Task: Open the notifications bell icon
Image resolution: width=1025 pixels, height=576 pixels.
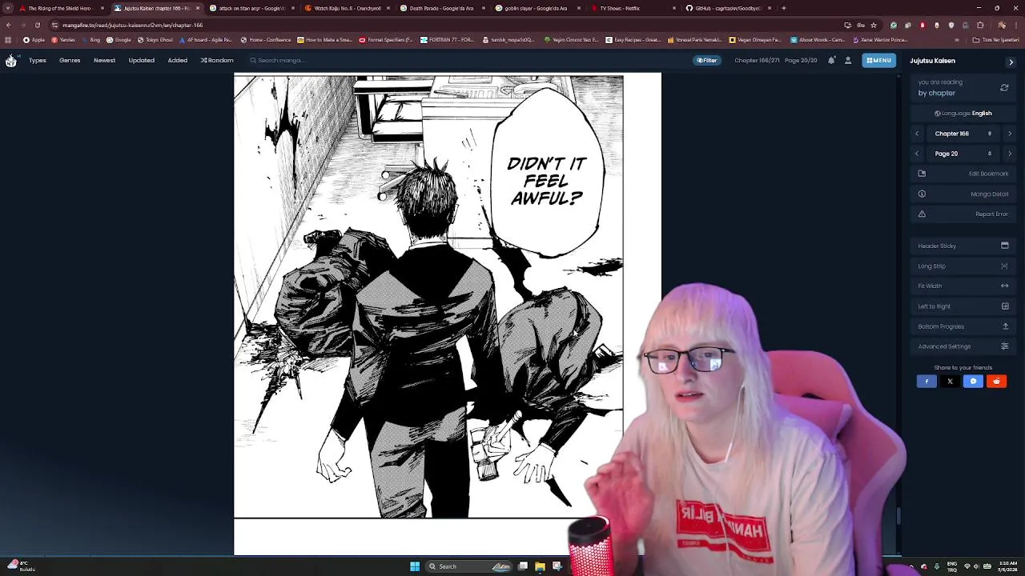Action: tap(831, 60)
